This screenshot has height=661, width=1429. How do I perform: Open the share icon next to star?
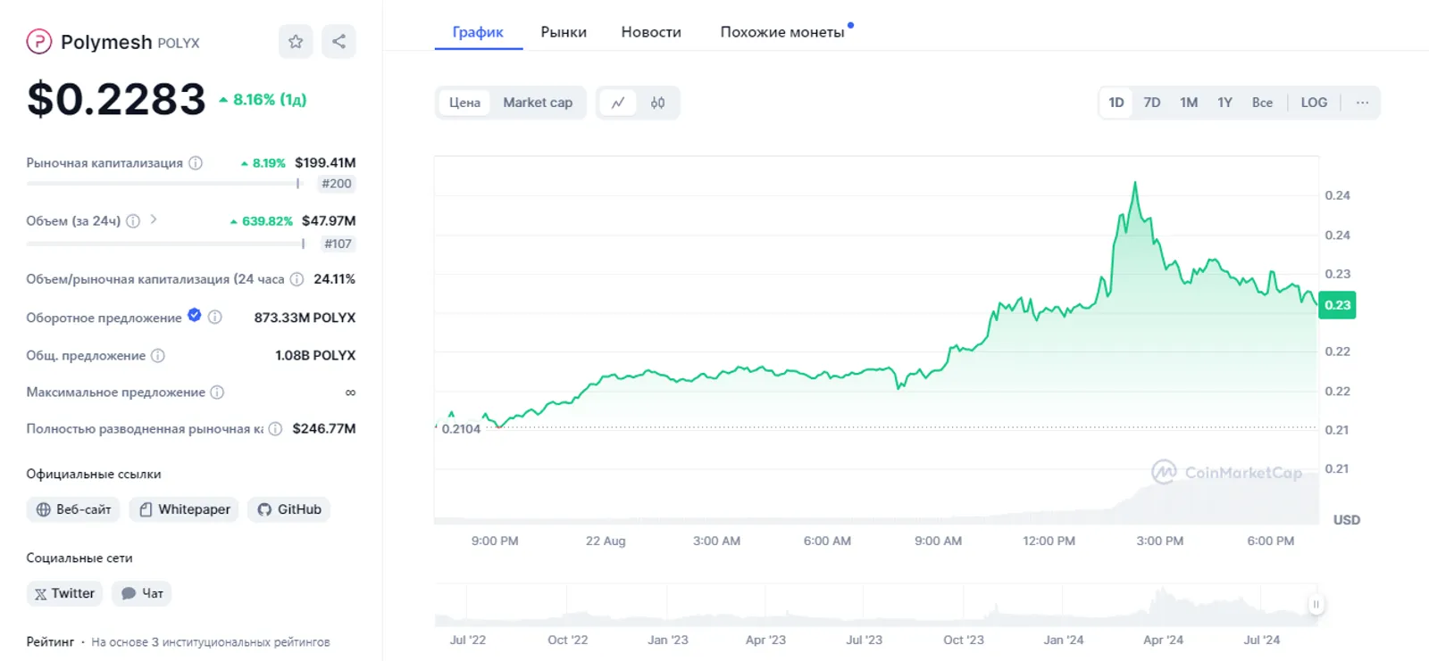pos(338,41)
